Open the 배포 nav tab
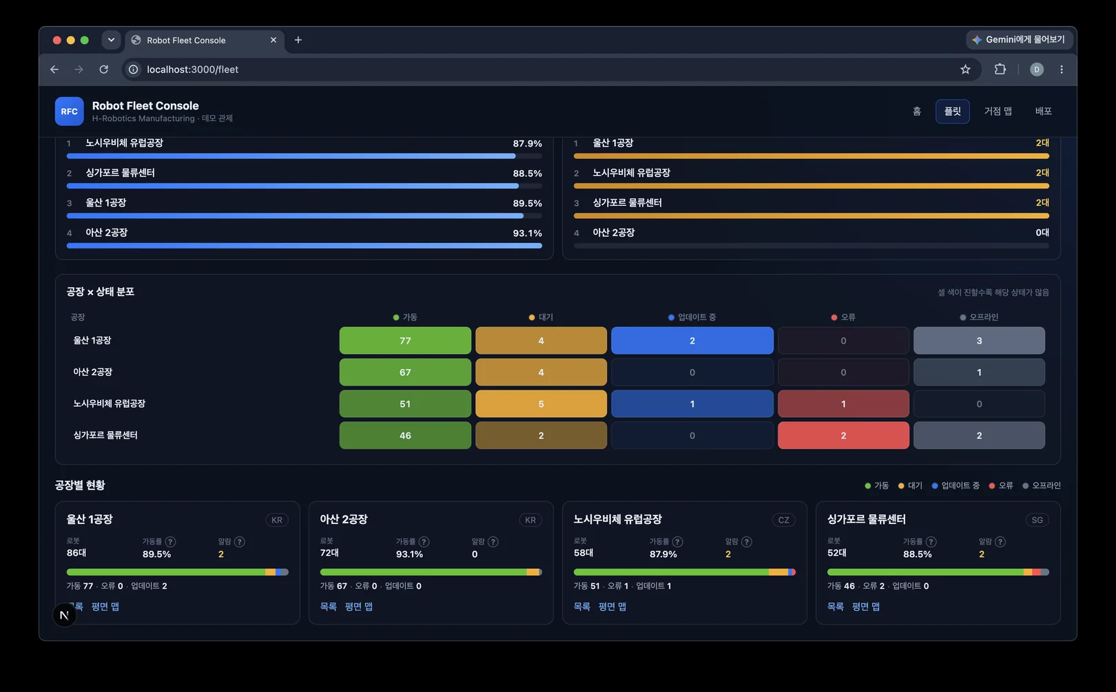 [1044, 112]
